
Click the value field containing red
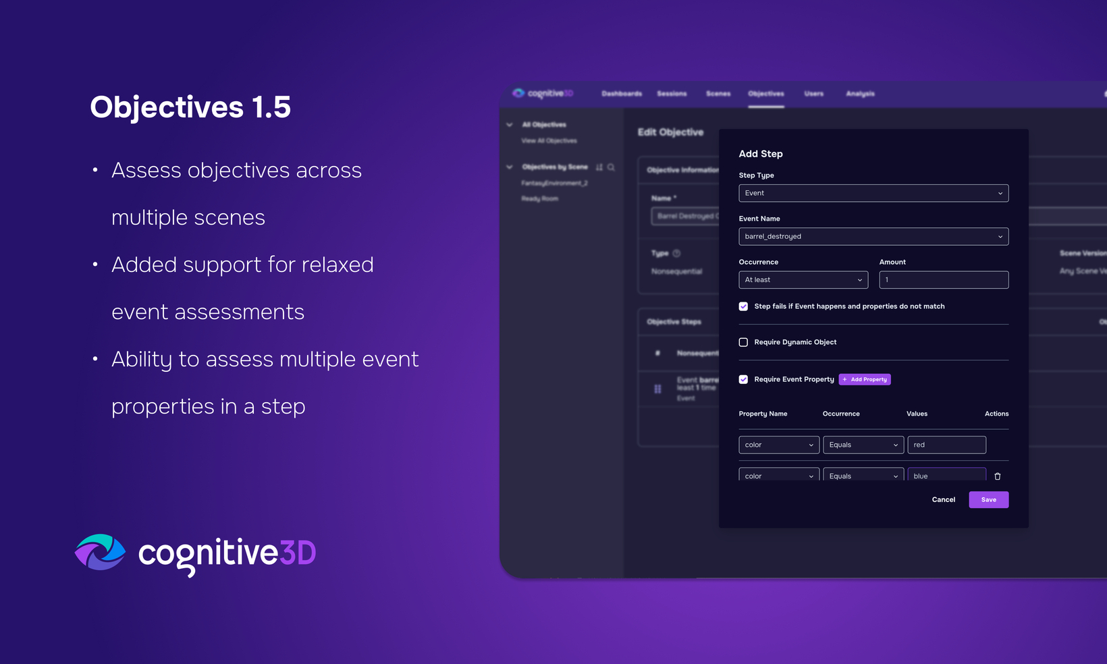coord(947,445)
